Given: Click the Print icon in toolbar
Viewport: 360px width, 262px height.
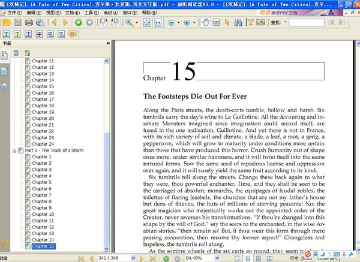Looking at the screenshot, I should 29,23.
